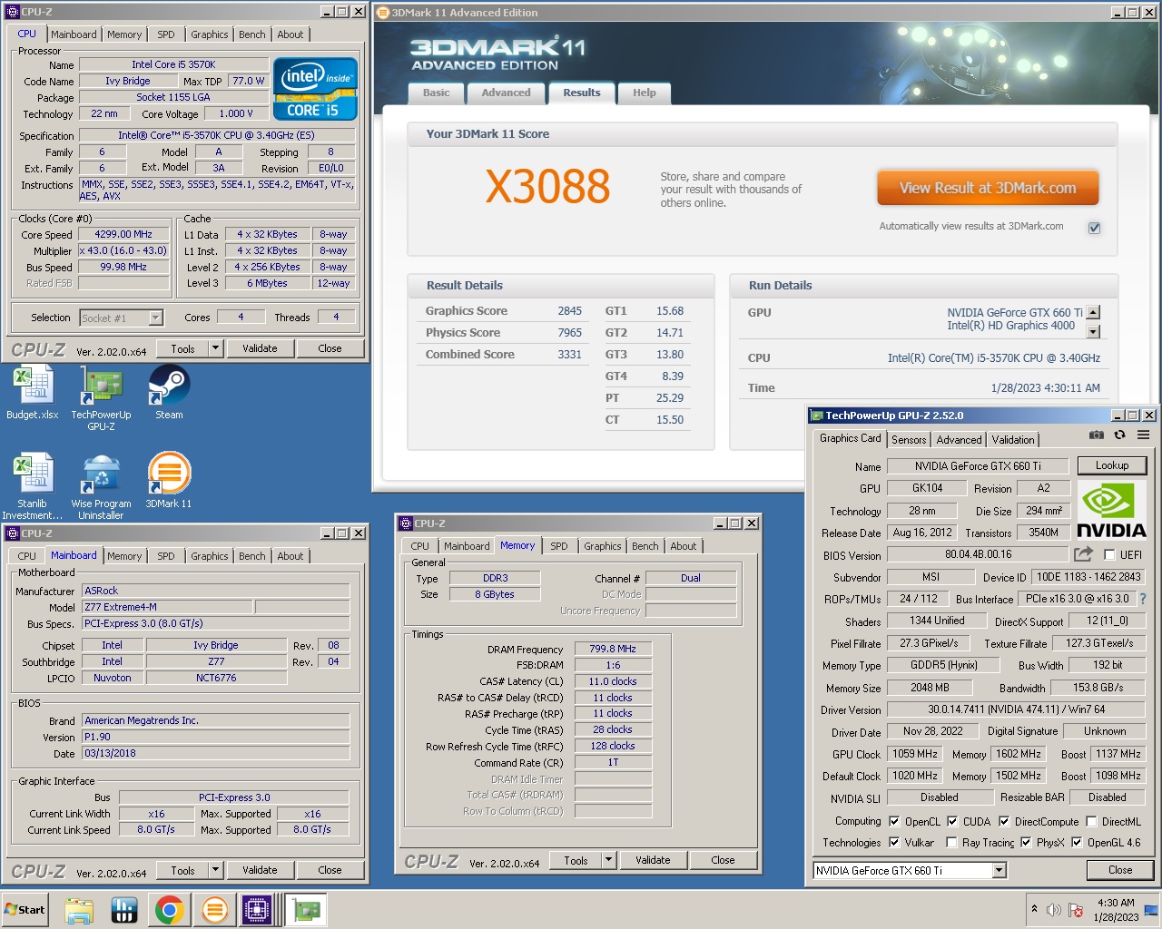The image size is (1162, 929).
Task: Click BIOS Version field 80.04.4B.00.16
Action: click(978, 554)
